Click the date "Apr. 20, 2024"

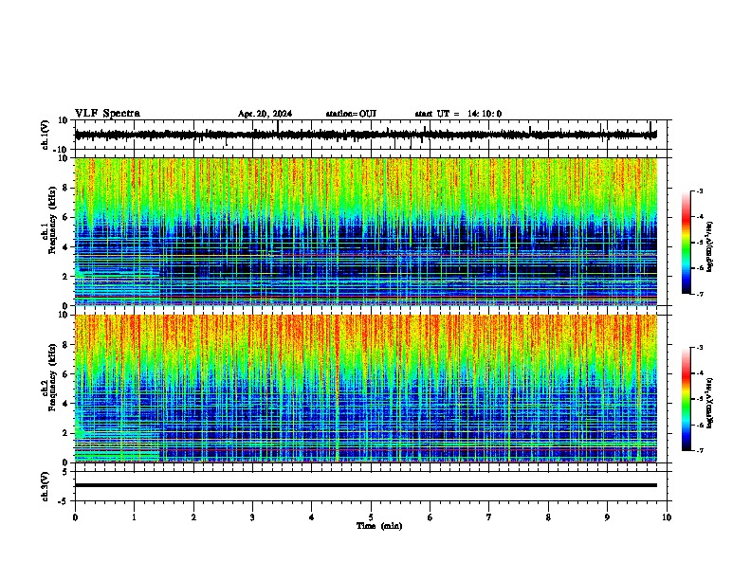point(265,114)
